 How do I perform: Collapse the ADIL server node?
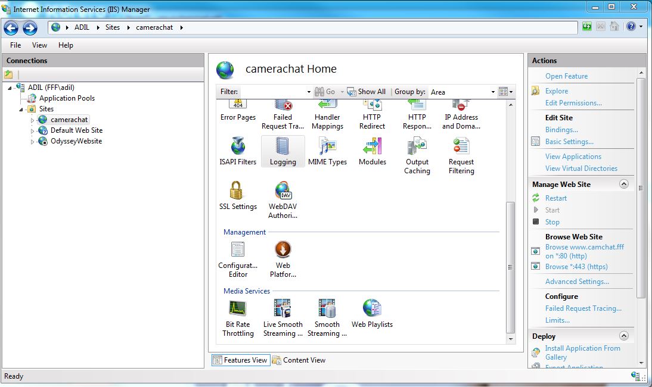10,88
